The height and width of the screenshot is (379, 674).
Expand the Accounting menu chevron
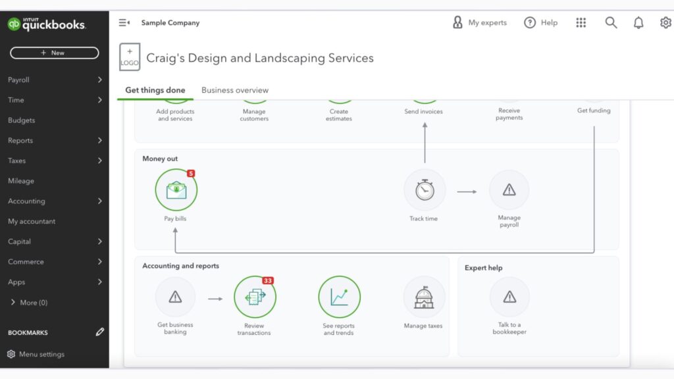coord(100,201)
